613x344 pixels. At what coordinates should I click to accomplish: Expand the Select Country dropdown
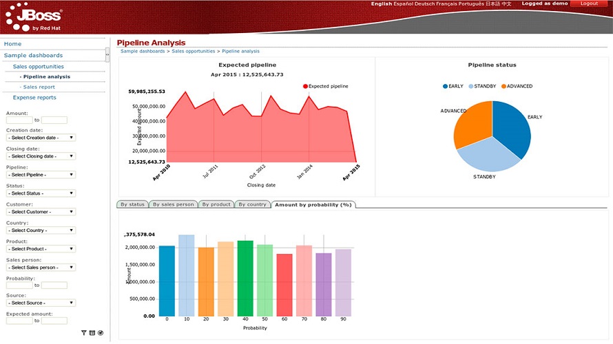pos(41,230)
